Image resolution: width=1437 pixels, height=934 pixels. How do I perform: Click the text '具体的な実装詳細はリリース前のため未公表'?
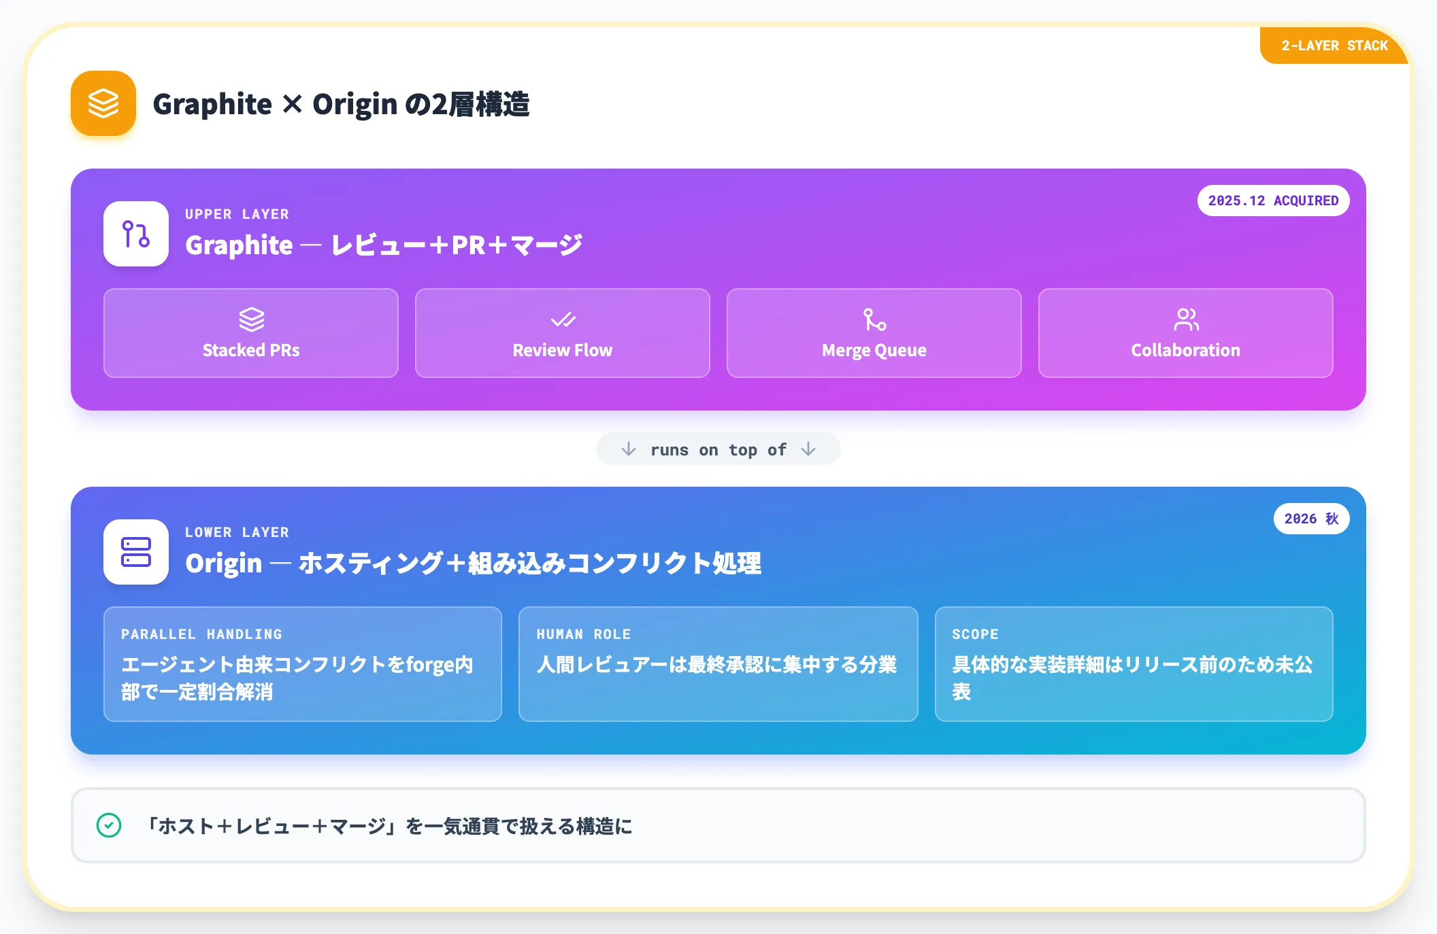point(1132,678)
